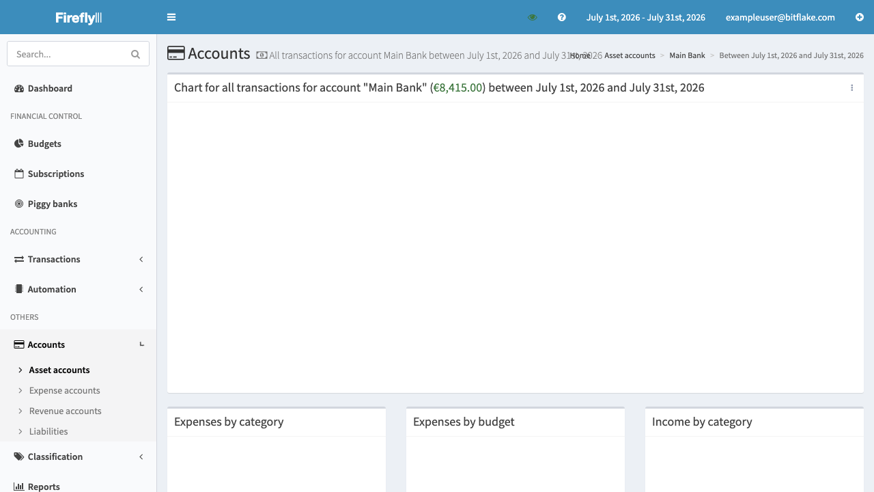The width and height of the screenshot is (874, 492).
Task: Click the Transactions exchange arrows icon
Action: coord(19,259)
